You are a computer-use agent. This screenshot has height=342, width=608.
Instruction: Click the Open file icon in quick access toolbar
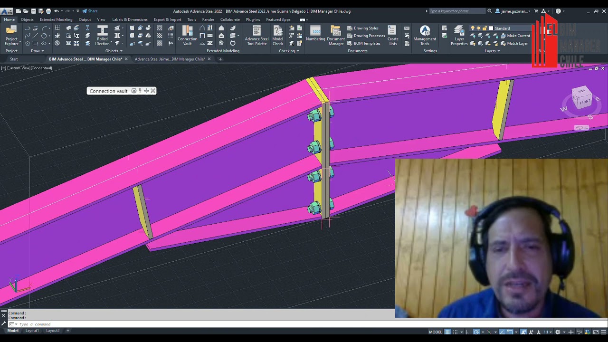(26, 11)
